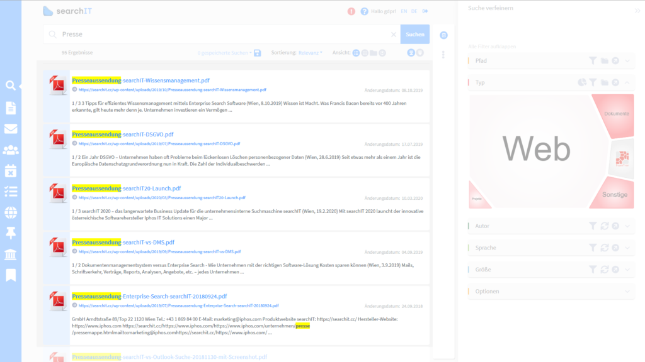Switch to the fourth Ansicht view icon

pos(382,53)
